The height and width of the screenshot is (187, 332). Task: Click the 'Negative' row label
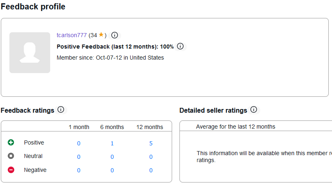click(35, 170)
